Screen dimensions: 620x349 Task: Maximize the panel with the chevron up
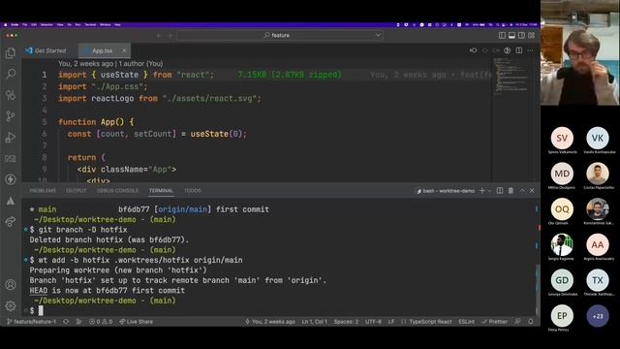[522, 191]
